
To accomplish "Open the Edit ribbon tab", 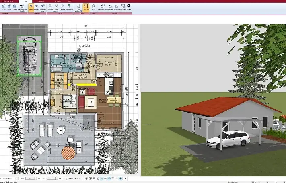I will pyautogui.click(x=70, y=1).
